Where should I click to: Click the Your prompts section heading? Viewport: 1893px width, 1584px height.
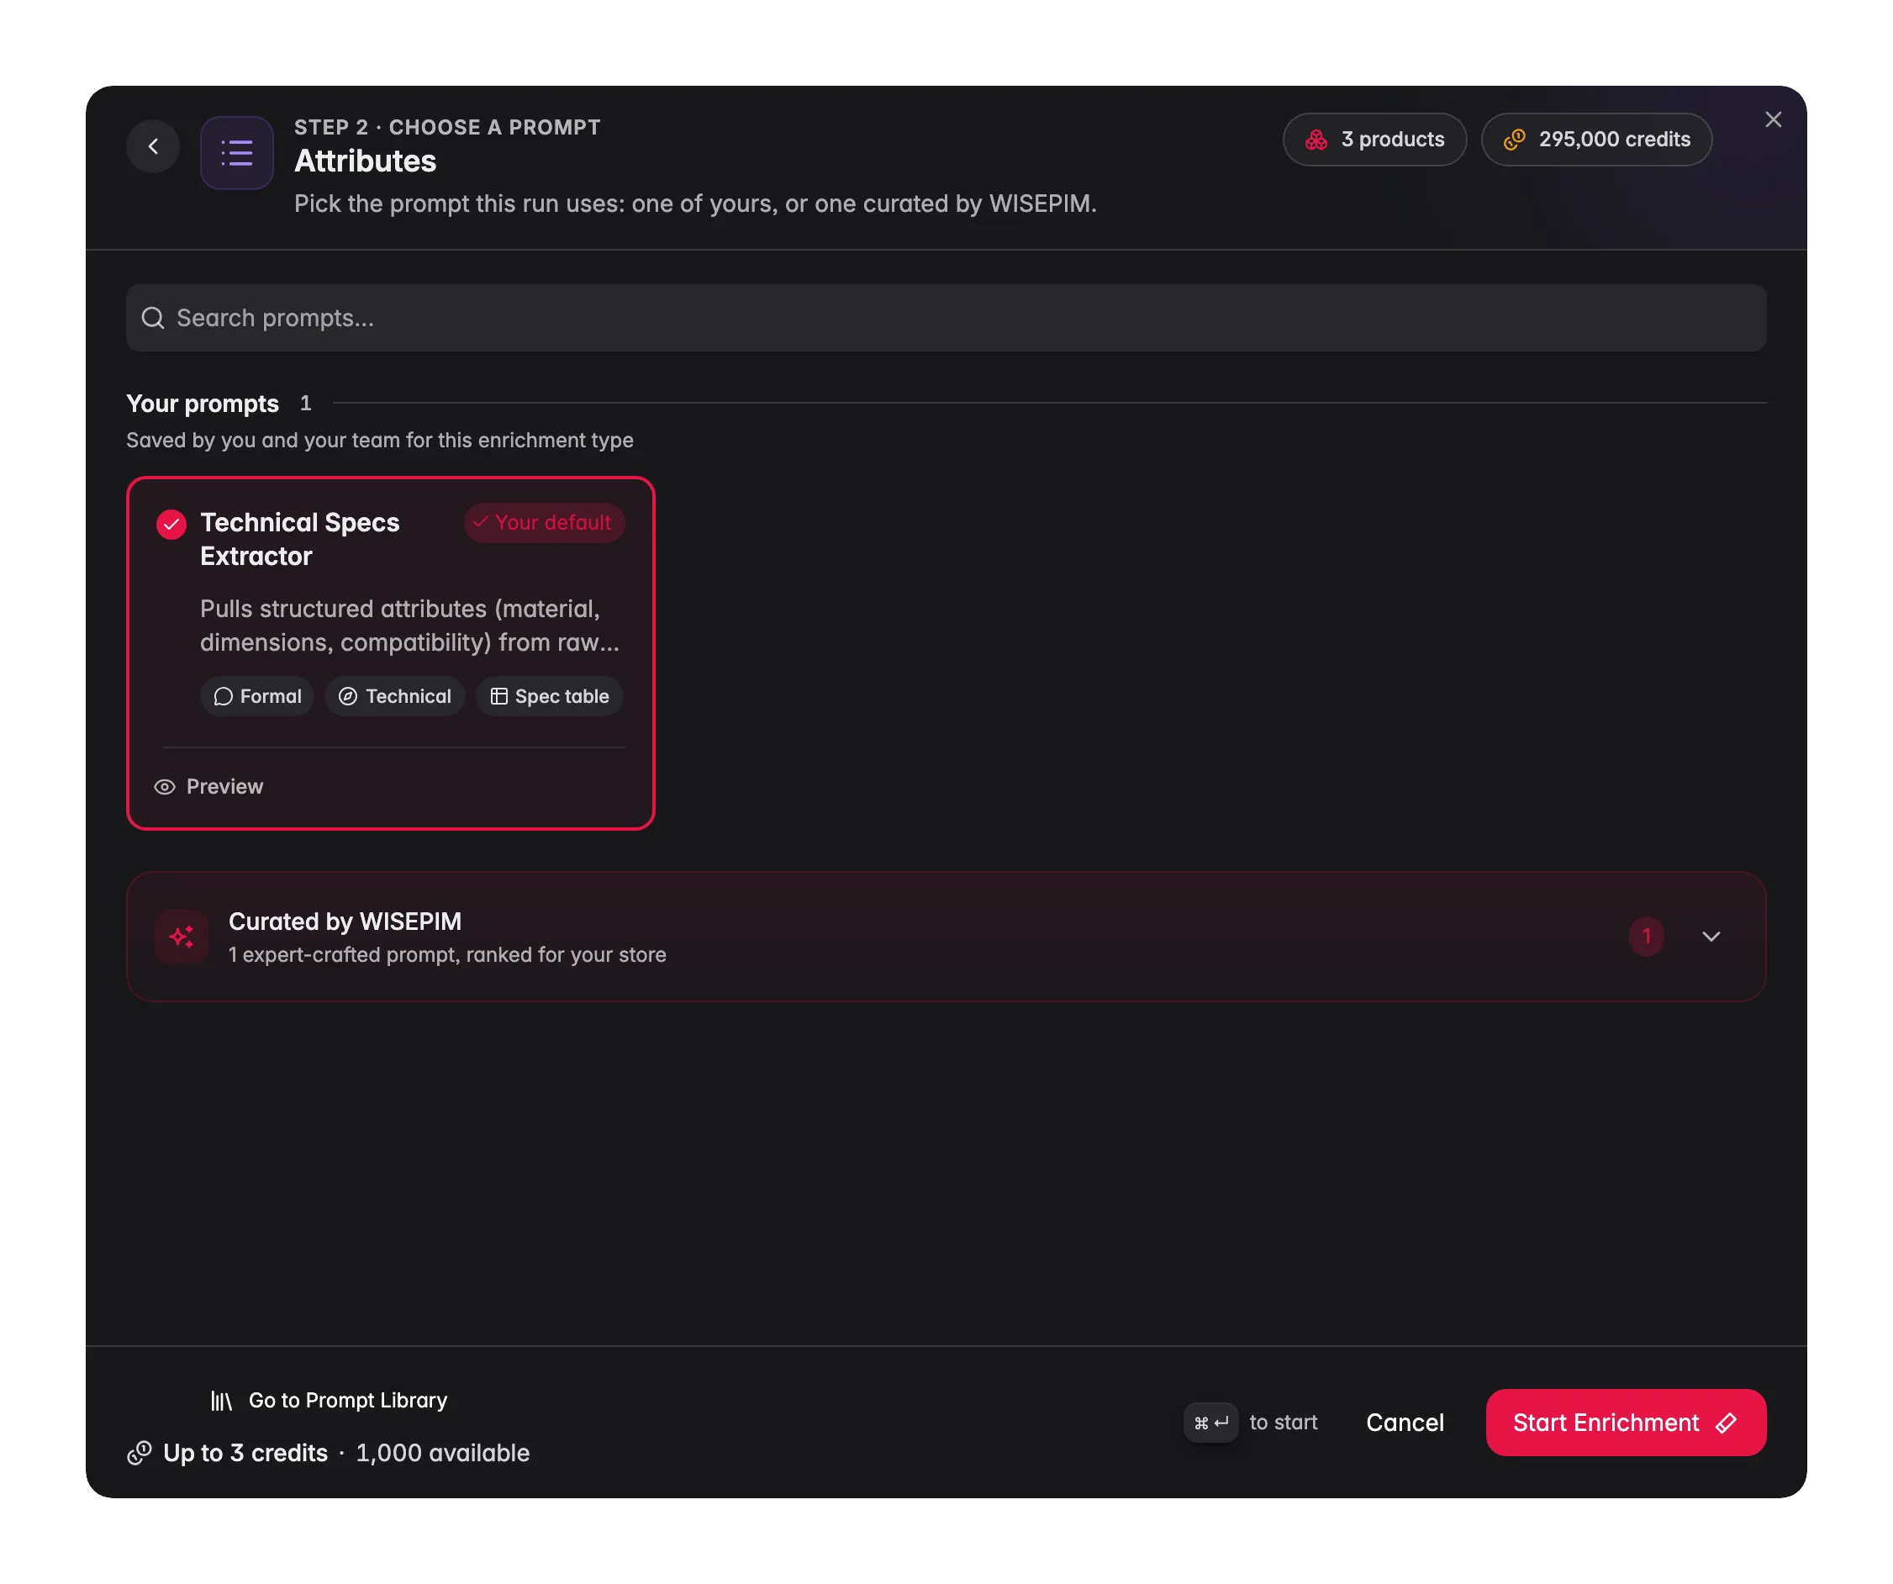pyautogui.click(x=203, y=403)
